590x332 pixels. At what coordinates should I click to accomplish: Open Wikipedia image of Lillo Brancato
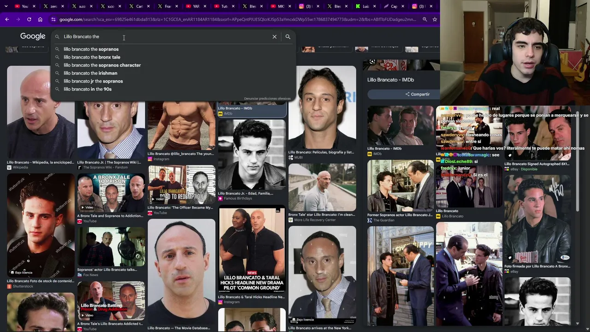coord(41,112)
